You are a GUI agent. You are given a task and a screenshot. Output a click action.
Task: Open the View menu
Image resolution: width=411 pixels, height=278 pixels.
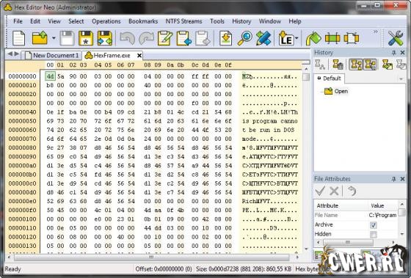54,21
